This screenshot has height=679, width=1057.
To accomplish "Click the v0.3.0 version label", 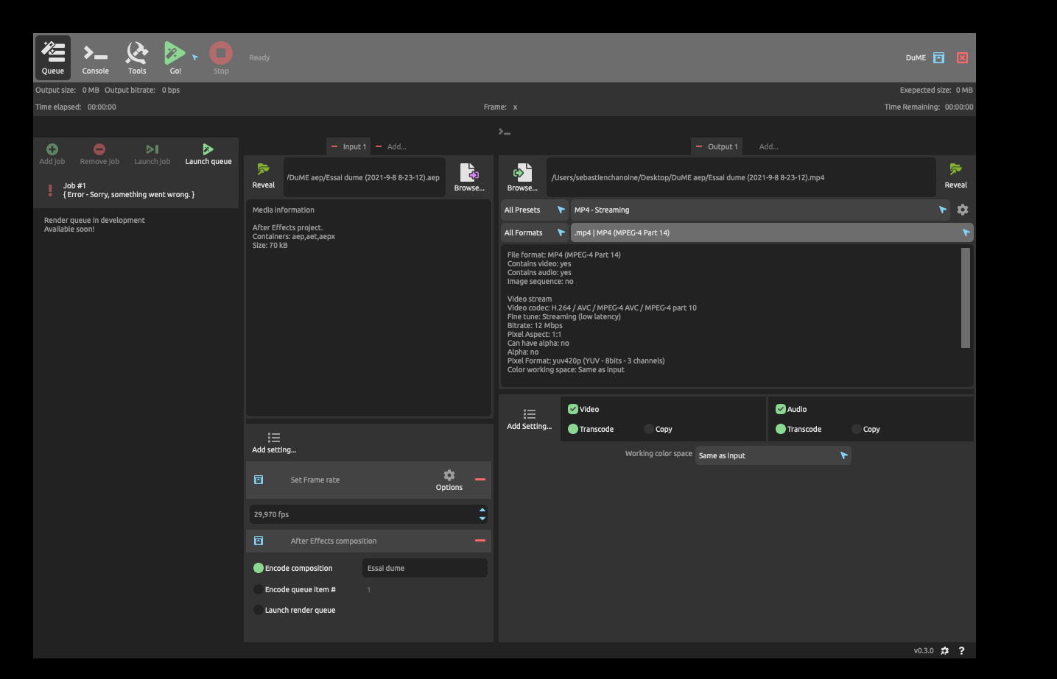I will pos(924,650).
